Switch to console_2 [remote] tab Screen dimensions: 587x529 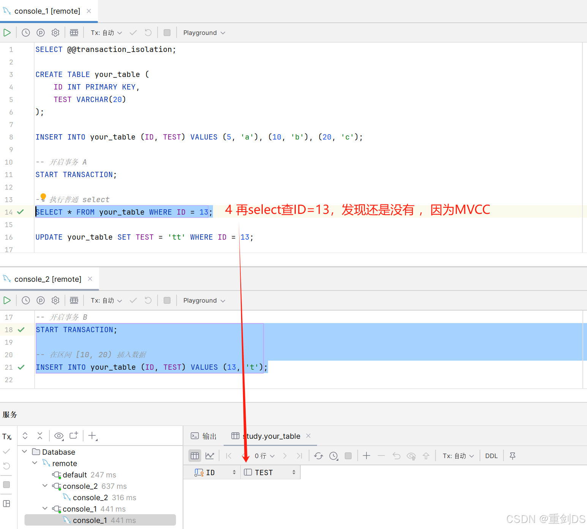click(x=48, y=279)
